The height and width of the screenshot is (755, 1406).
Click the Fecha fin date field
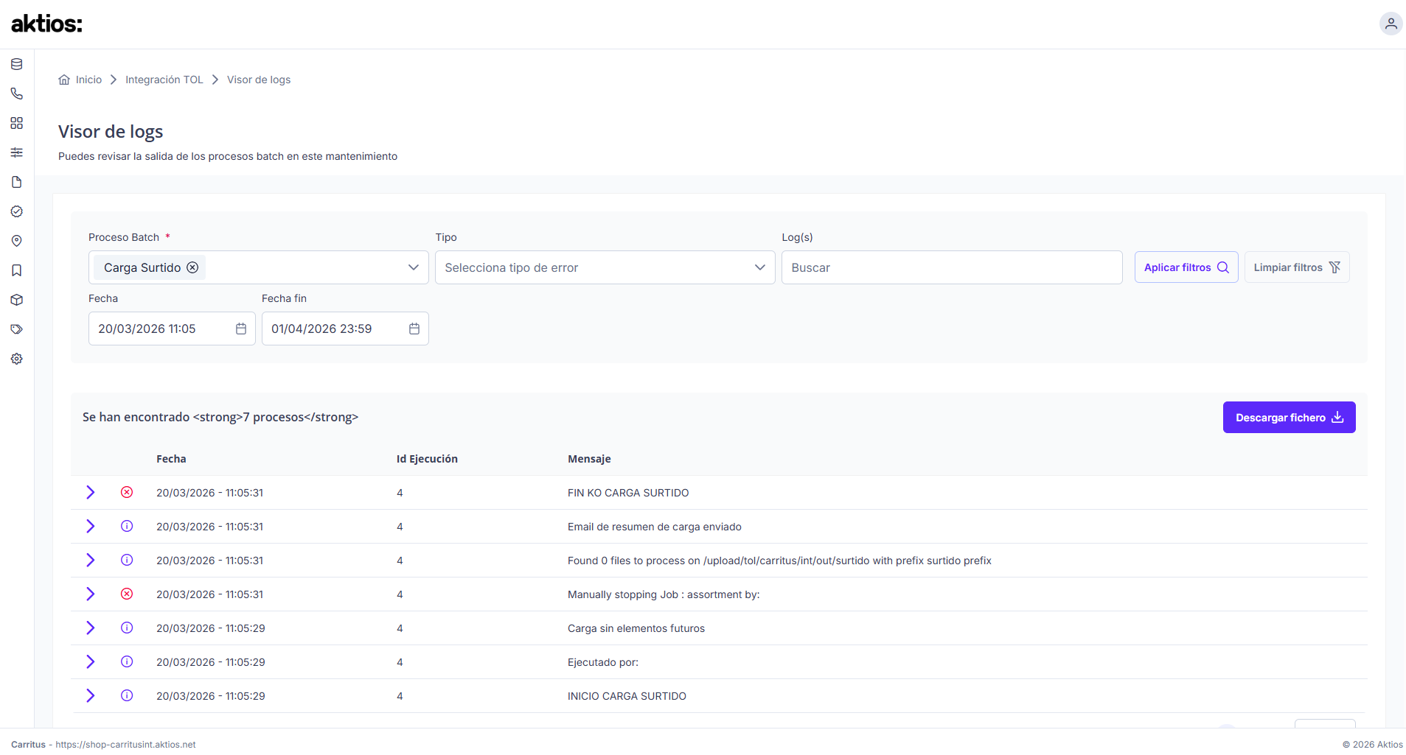click(x=345, y=329)
